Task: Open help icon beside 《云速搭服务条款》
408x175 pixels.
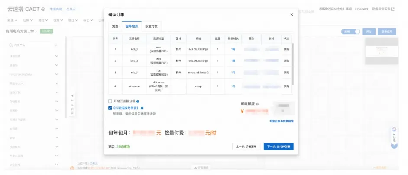Action: 142,108
